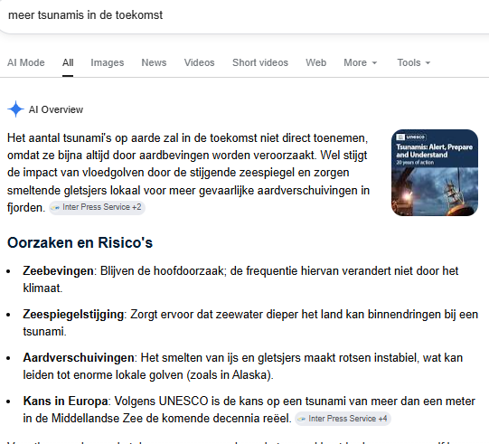Open the Inter Press Service +4 source chip
This screenshot has height=444, width=489.
[343, 419]
